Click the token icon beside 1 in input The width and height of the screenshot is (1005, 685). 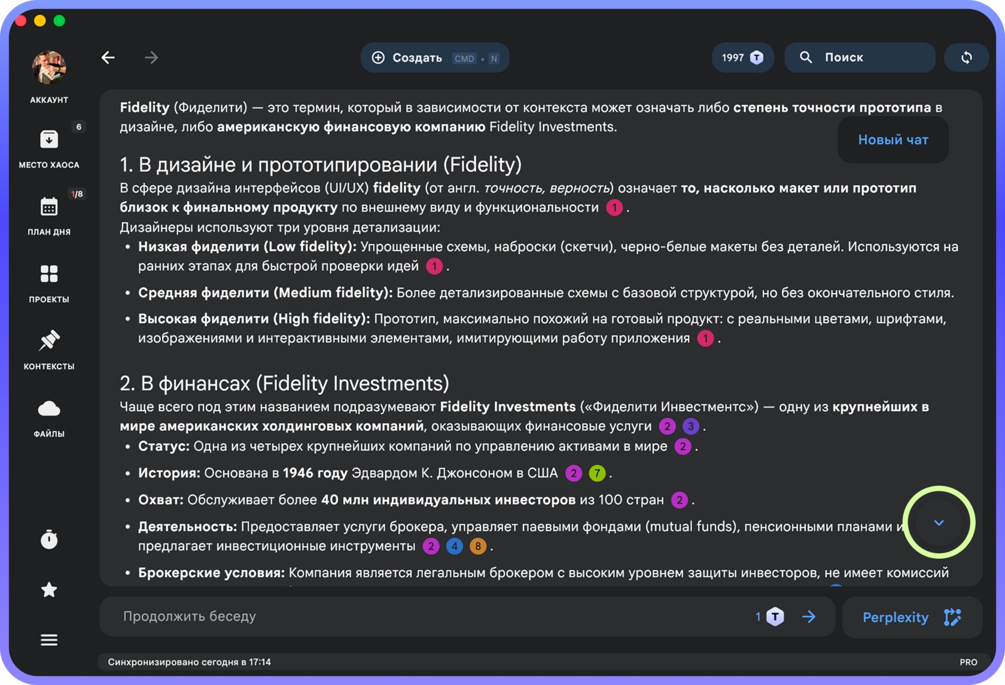[775, 617]
